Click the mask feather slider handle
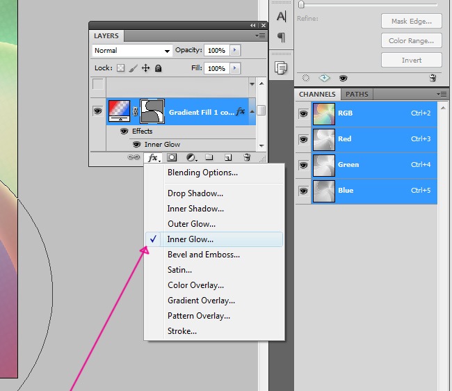Viewport: 452px width, 391px height. pos(300,5)
